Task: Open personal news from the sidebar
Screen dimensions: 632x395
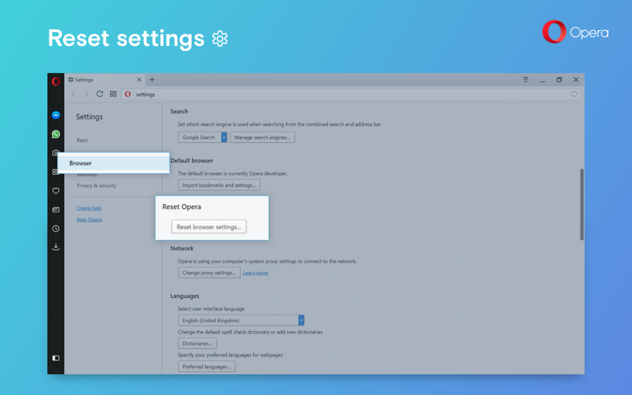Action: click(x=56, y=209)
